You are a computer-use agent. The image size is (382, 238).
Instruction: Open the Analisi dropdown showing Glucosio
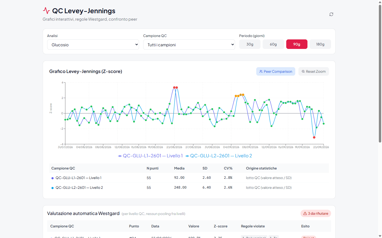pyautogui.click(x=93, y=45)
